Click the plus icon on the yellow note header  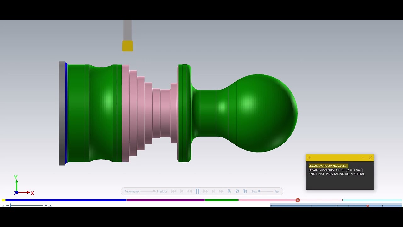(309, 158)
